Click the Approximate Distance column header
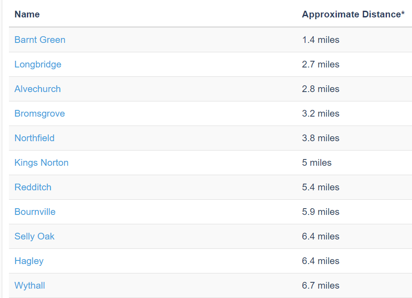 353,14
